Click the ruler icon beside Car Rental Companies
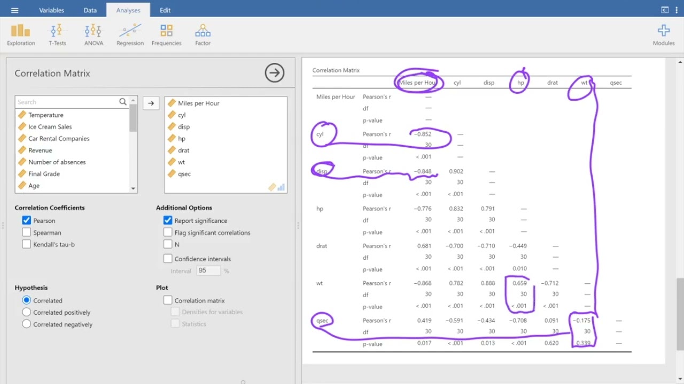The width and height of the screenshot is (684, 384). (22, 138)
